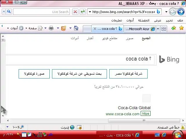Click the Refresh page icon
Screen dimensions: 186x139
83,12
